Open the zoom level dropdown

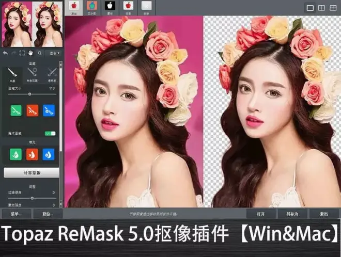pos(53,53)
